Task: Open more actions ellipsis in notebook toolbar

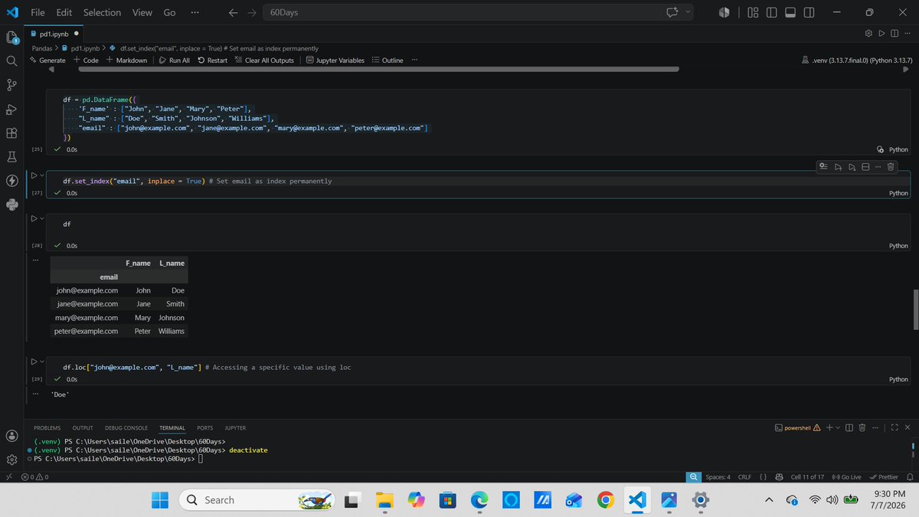Action: [x=414, y=60]
